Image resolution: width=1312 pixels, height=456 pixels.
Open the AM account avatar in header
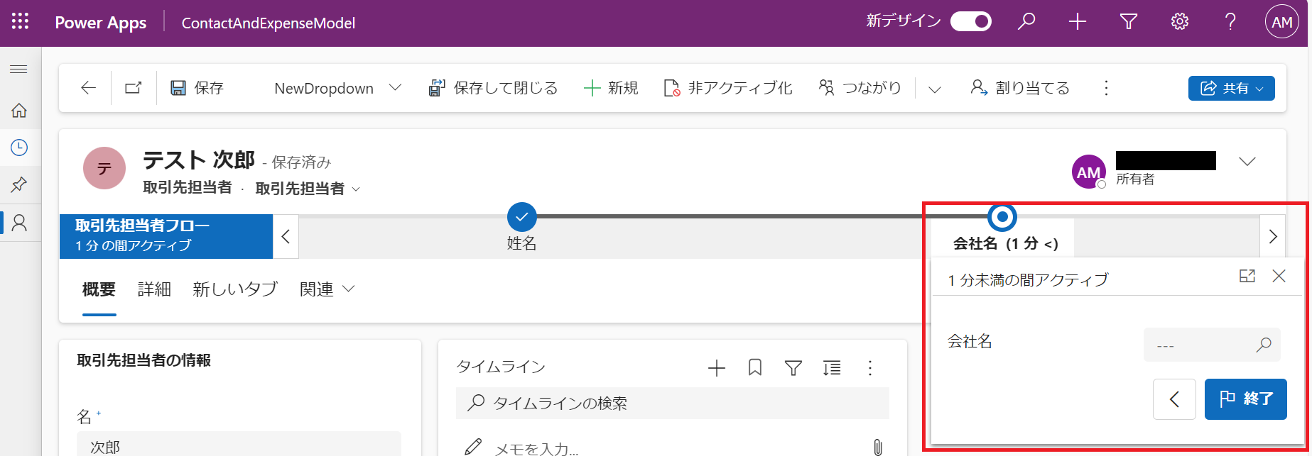point(1282,22)
